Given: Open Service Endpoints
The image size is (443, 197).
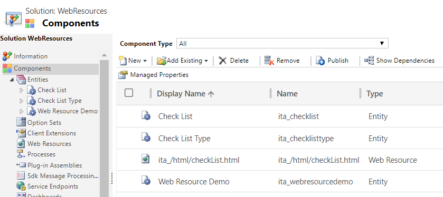Looking at the screenshot, I should [x=53, y=186].
